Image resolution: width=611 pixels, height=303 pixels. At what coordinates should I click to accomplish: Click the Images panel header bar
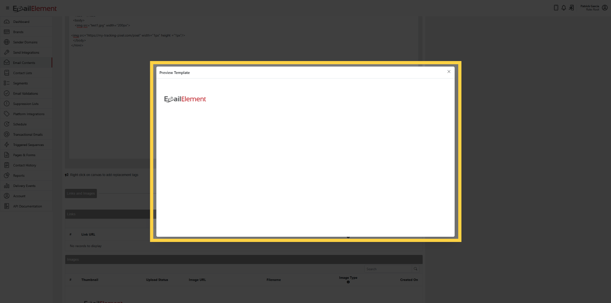click(x=244, y=259)
